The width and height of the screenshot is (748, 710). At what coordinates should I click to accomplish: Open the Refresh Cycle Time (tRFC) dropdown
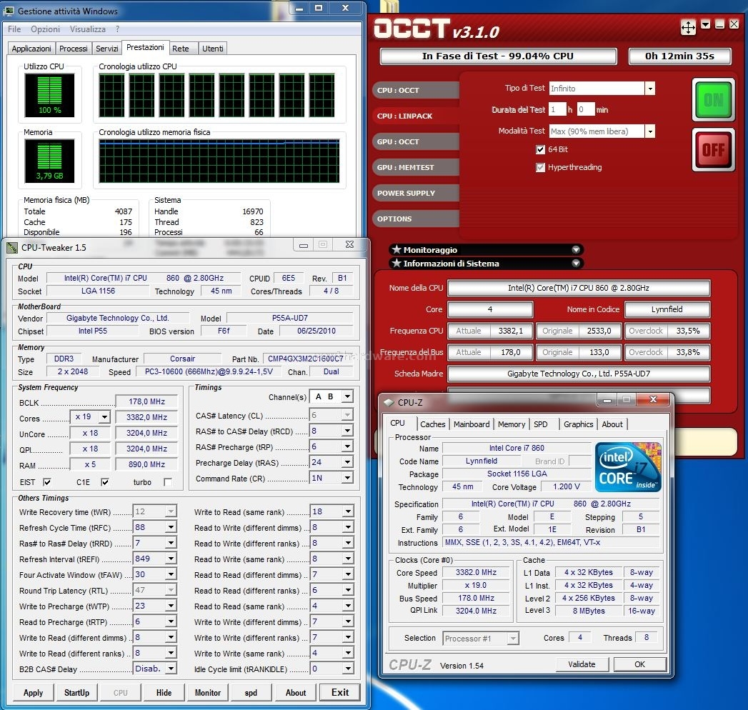pos(170,527)
